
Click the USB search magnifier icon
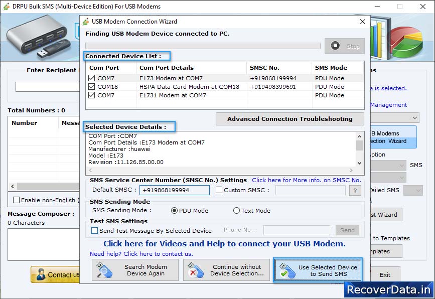pyautogui.click(x=104, y=270)
